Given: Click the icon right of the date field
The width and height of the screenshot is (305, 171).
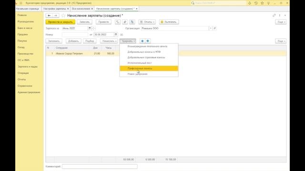Looking at the screenshot, I should [x=122, y=35].
